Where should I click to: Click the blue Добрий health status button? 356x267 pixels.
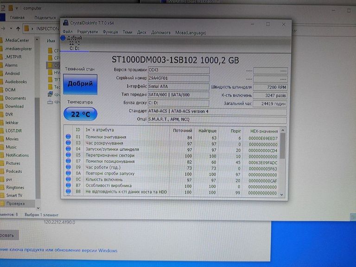click(x=80, y=84)
